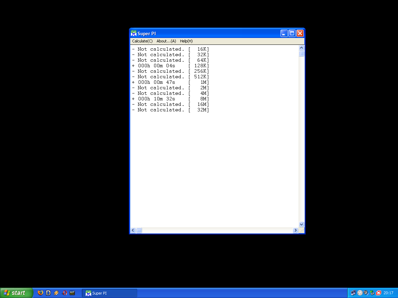The width and height of the screenshot is (398, 298).
Task: Click the 256K not calculated row
Action: [x=170, y=71]
